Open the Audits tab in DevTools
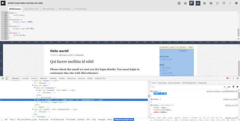Screen dimensions: 240x121 90,78
